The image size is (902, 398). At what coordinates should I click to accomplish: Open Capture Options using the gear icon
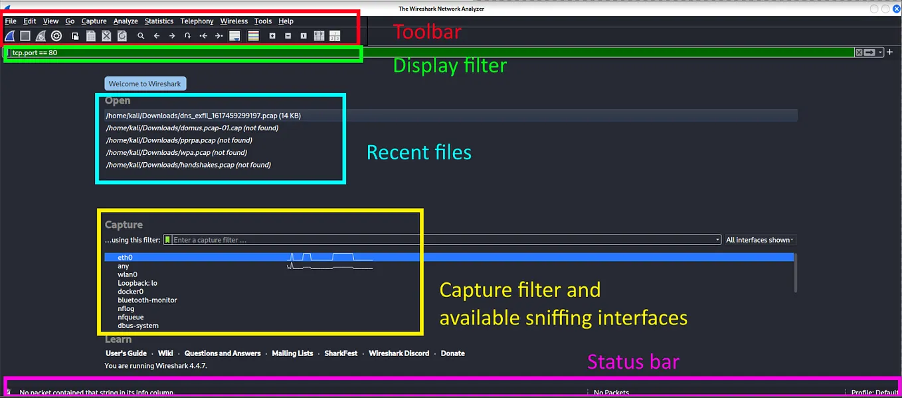(x=56, y=35)
